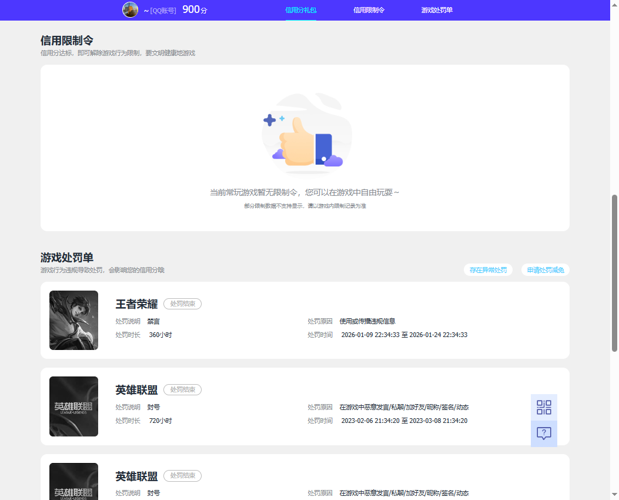Click the 信用限制令 section heading
This screenshot has width=619, height=500.
pyautogui.click(x=67, y=40)
